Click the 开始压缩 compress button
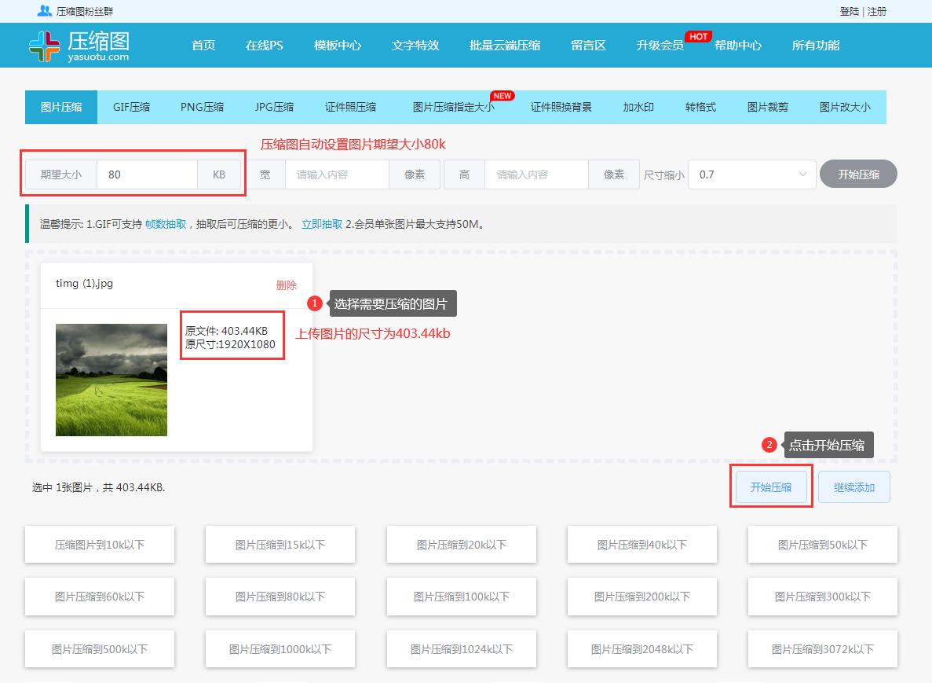The image size is (932, 683). point(771,487)
